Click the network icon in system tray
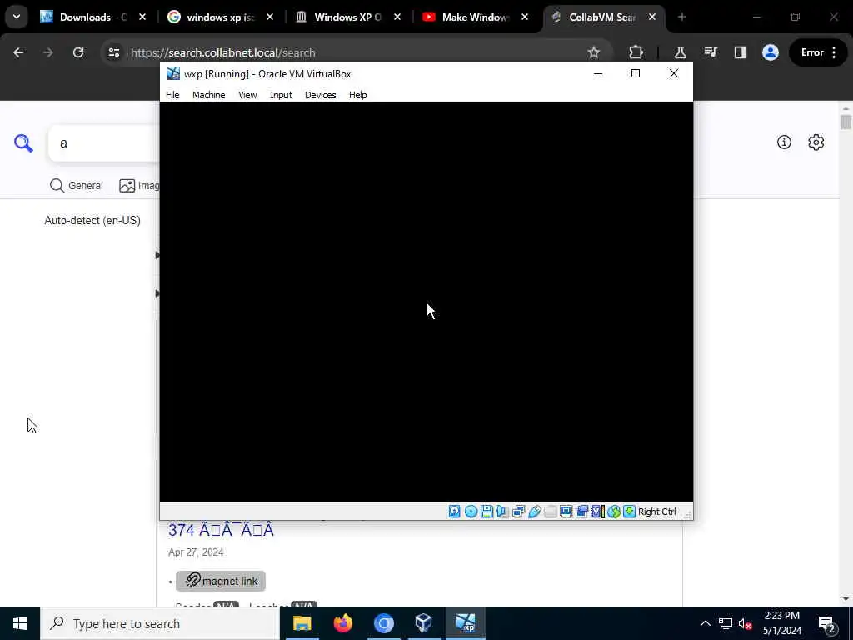This screenshot has height=640, width=853. pyautogui.click(x=726, y=623)
